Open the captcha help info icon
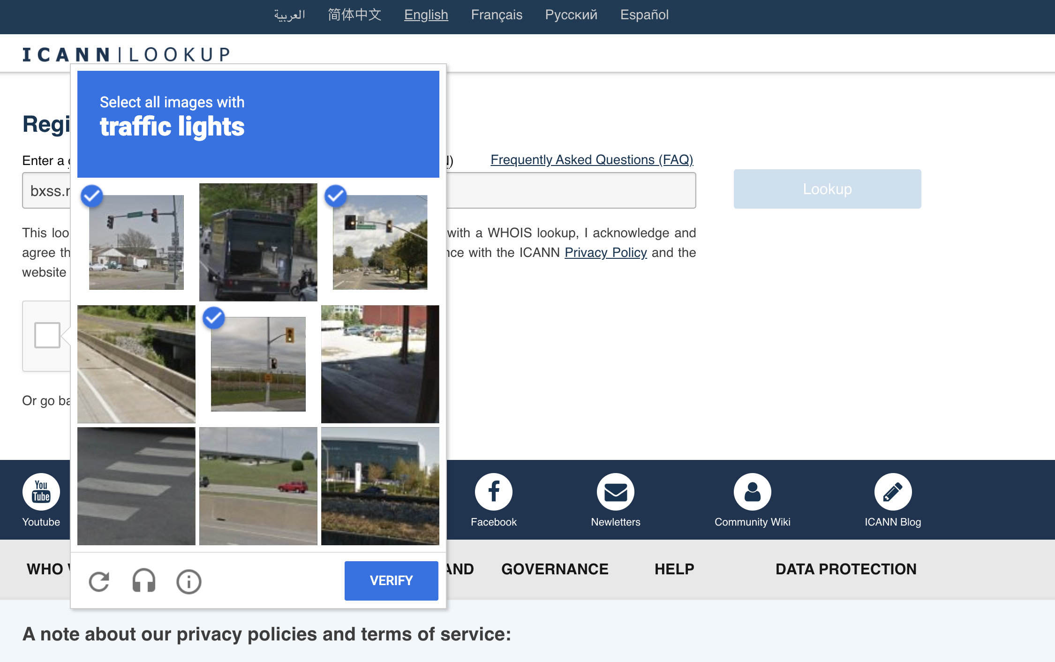Screen dimensions: 1055x662 tap(188, 581)
